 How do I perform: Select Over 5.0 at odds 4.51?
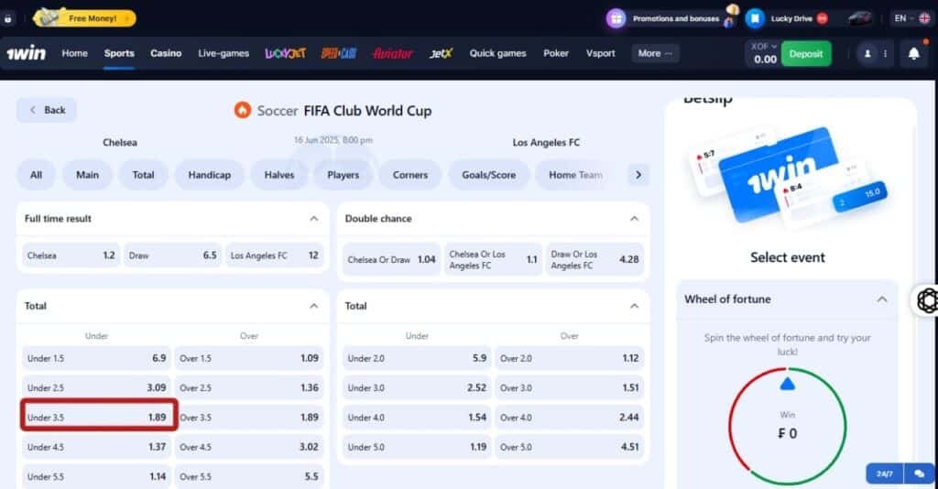point(570,447)
